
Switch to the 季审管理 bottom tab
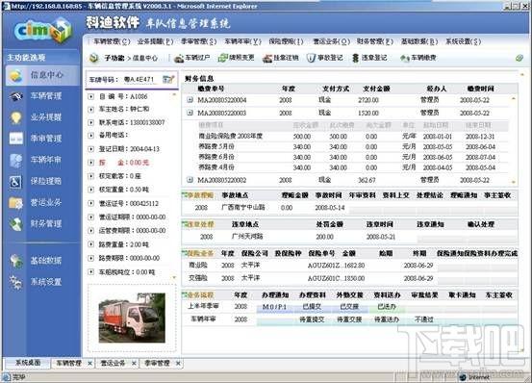point(157,363)
